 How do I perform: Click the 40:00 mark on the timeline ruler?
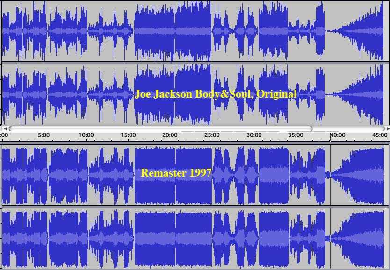point(338,135)
